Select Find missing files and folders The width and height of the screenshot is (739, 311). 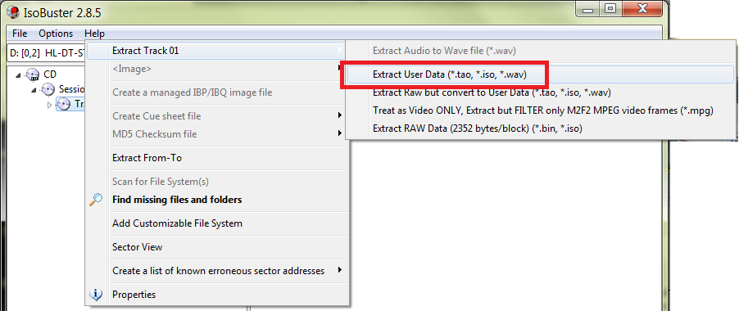point(216,200)
